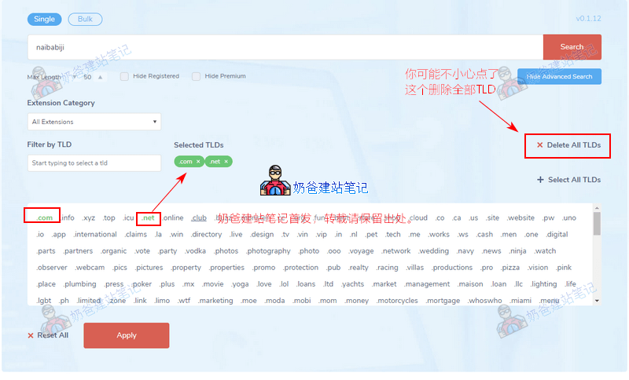The width and height of the screenshot is (629, 380).
Task: Click the domain name search field
Action: tap(285, 47)
